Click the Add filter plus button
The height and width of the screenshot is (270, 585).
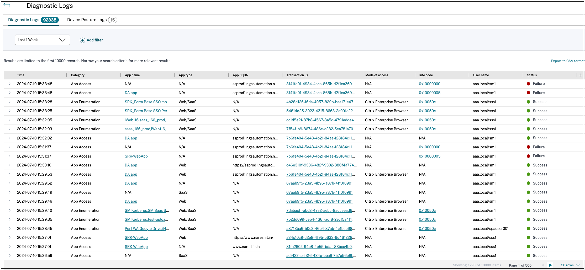click(x=82, y=40)
